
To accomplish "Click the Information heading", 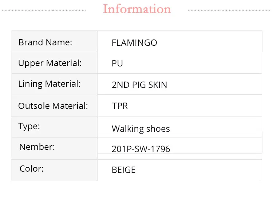I will 137,9.
